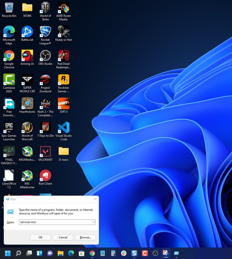
Task: Click the Run taskbar icon
Action: [x=176, y=253]
